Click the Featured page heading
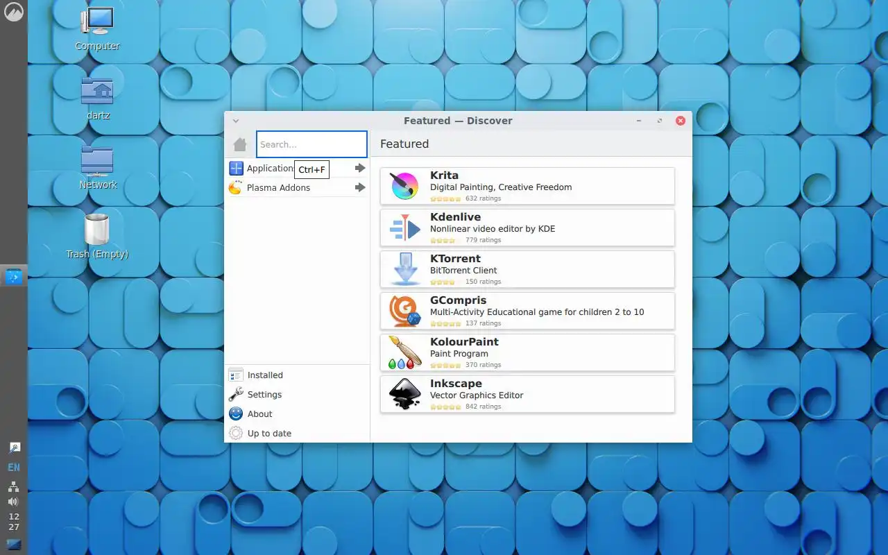The width and height of the screenshot is (888, 555). (404, 144)
